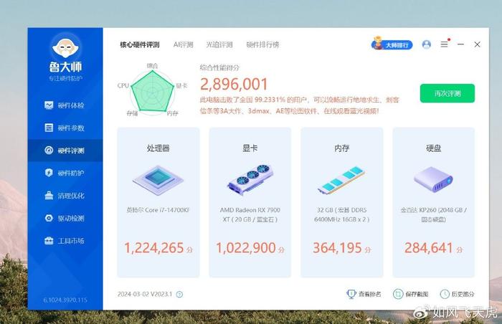
Task: Click the KP260 2048 GB disk label
Action: [x=433, y=215]
